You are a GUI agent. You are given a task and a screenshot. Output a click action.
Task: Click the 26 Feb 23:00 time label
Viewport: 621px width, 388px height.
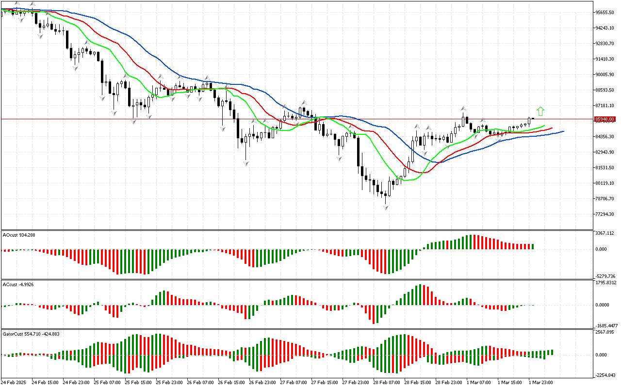[261, 383]
